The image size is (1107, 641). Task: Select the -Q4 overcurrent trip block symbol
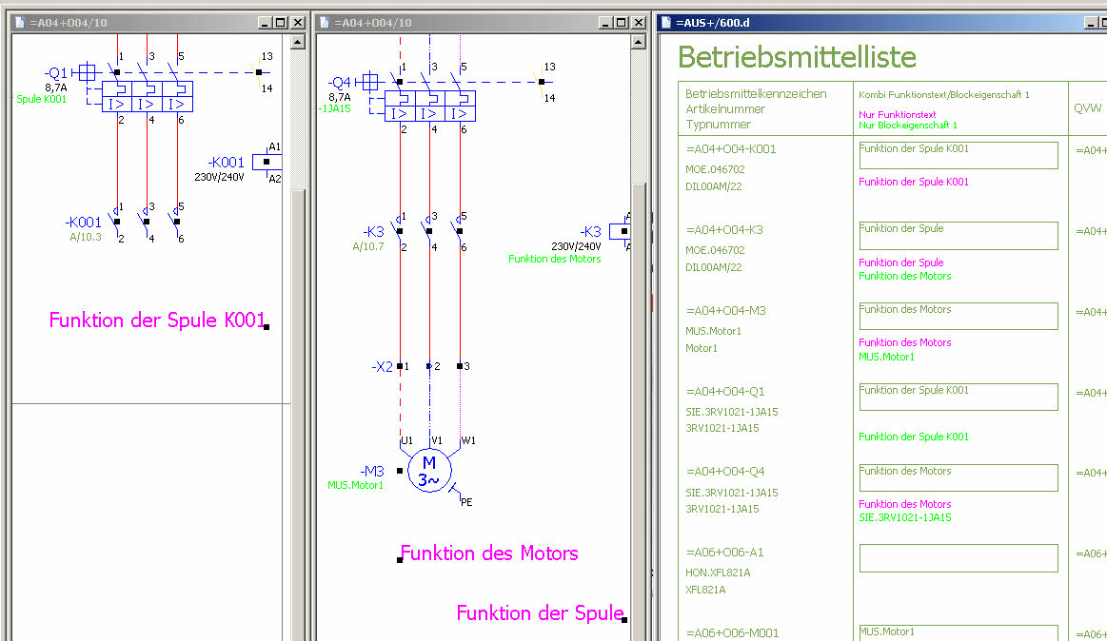(430, 106)
